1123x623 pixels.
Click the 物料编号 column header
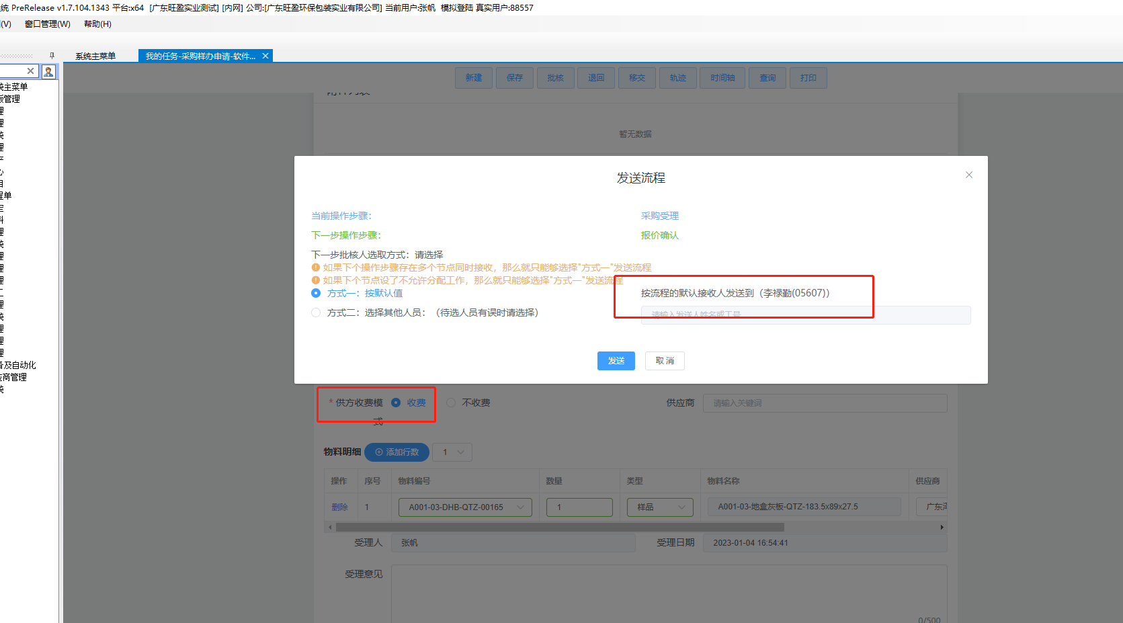click(414, 481)
